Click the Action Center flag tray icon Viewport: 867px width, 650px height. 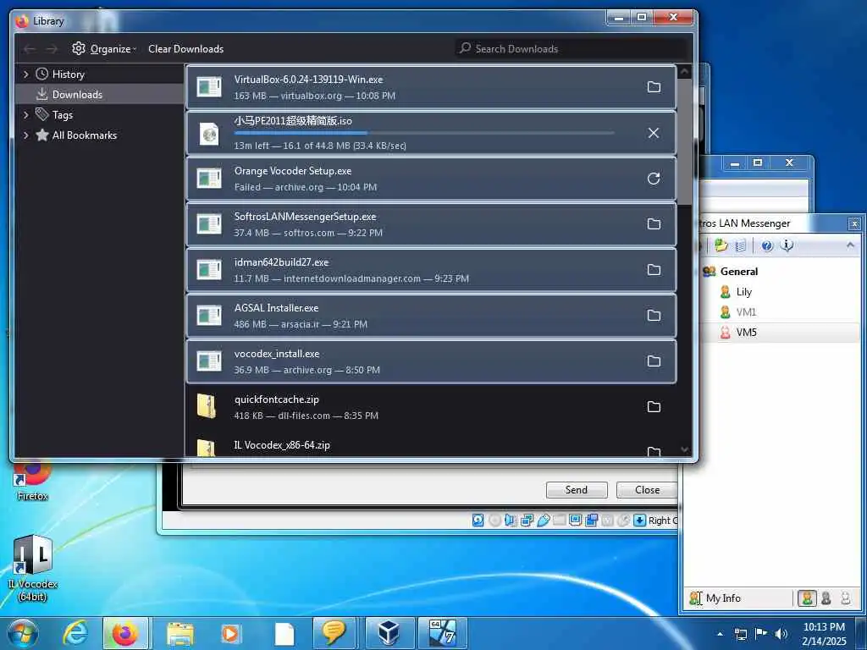[x=761, y=633]
